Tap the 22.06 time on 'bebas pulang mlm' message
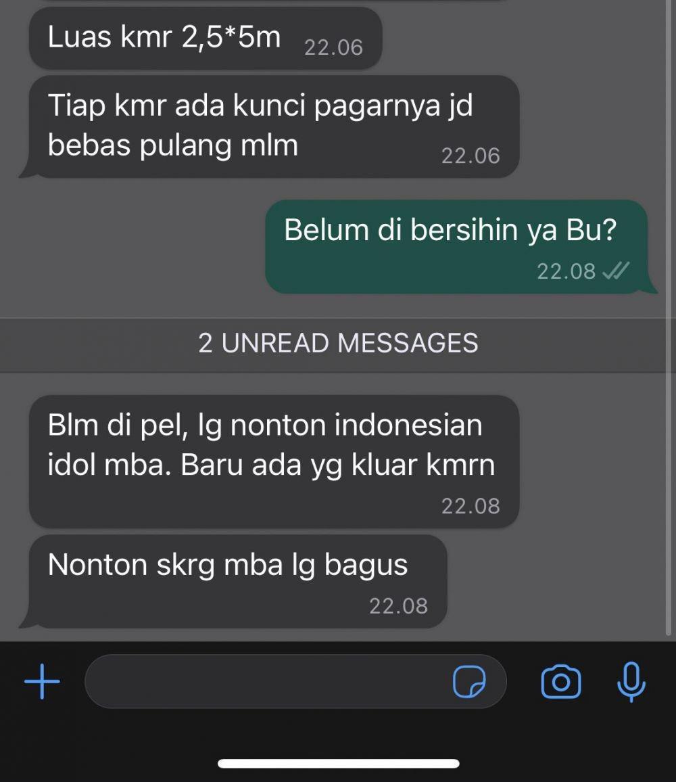 coord(470,156)
